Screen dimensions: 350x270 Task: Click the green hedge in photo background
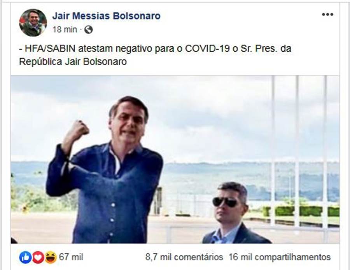[x=301, y=211]
